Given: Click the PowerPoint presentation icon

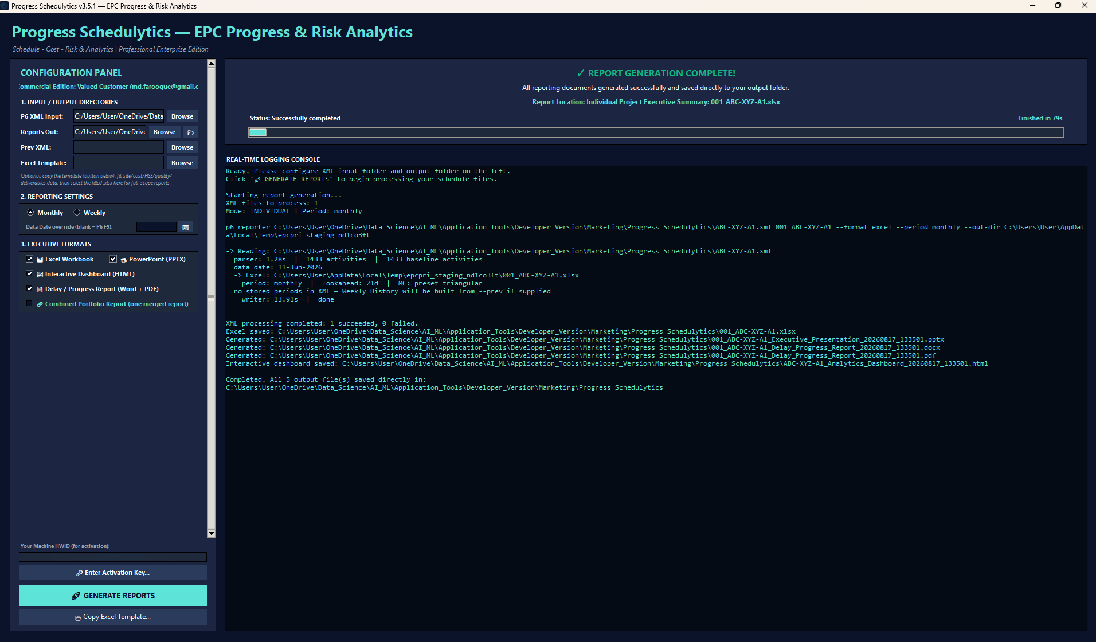Looking at the screenshot, I should click(124, 260).
